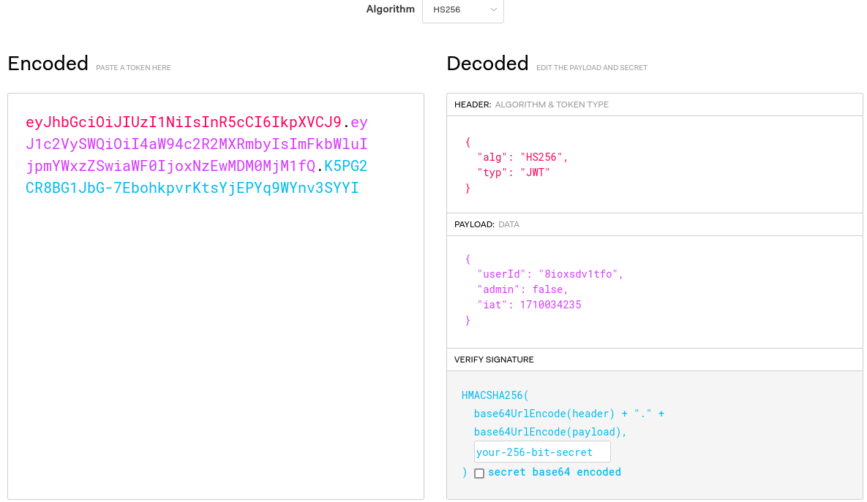867x502 pixels.
Task: Click the Encoded section heading
Action: (x=48, y=64)
